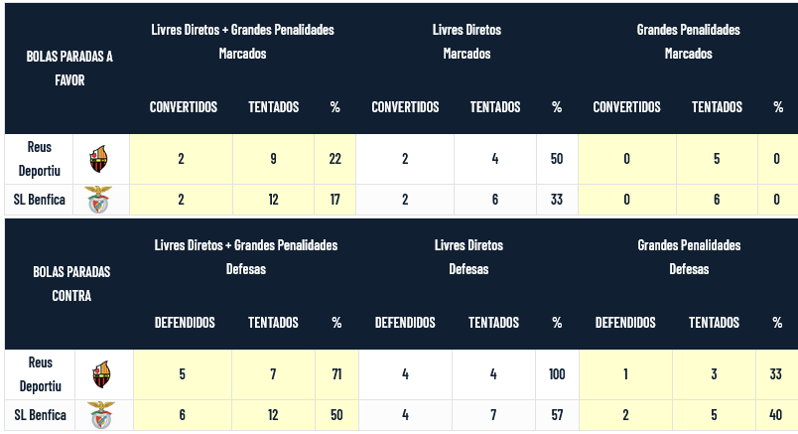Click SL Benfica team name in bottom table
798x434 pixels.
(41, 415)
